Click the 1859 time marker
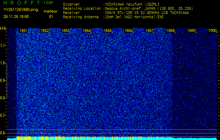 191,30
